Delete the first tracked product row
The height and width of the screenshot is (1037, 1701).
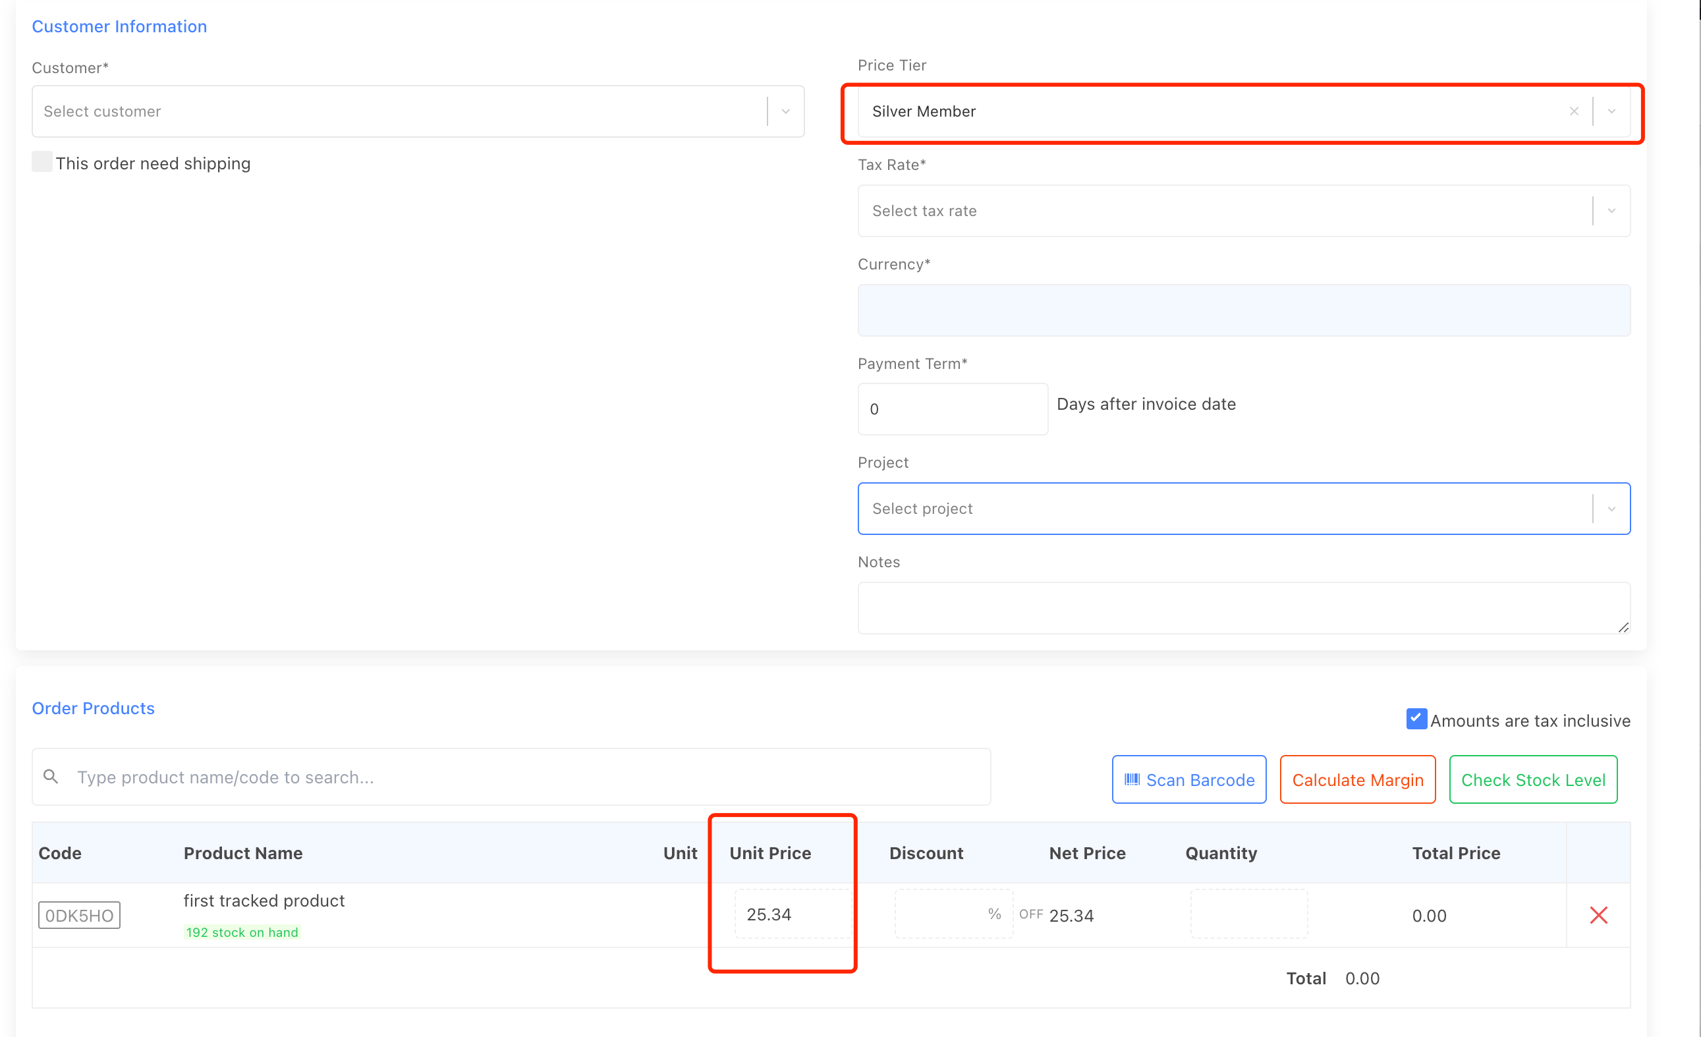pos(1600,915)
